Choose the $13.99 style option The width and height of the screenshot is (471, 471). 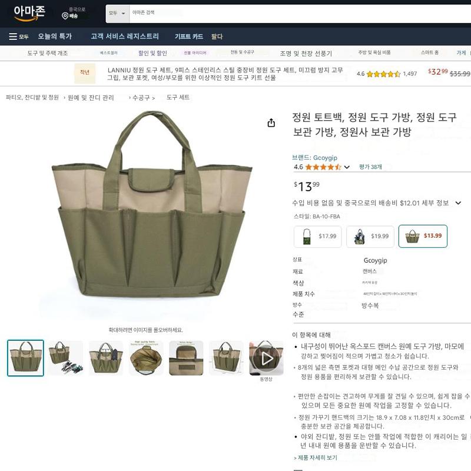pos(423,236)
